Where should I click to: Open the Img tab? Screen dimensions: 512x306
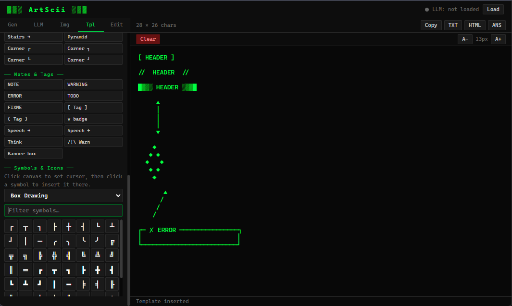point(64,25)
